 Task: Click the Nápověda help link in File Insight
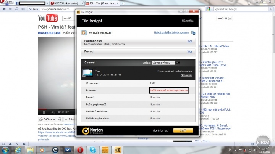click(188, 21)
